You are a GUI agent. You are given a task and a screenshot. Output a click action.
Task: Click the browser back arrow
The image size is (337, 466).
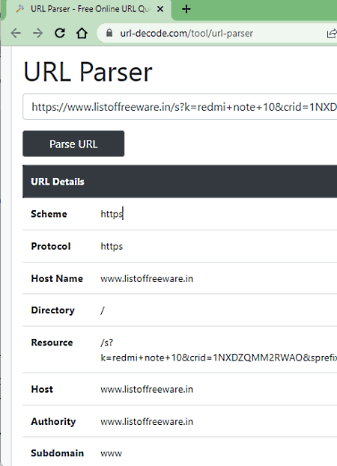[16, 33]
